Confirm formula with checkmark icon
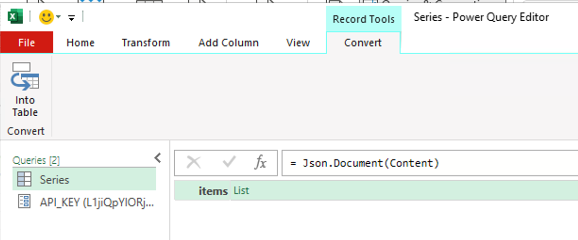 point(229,163)
